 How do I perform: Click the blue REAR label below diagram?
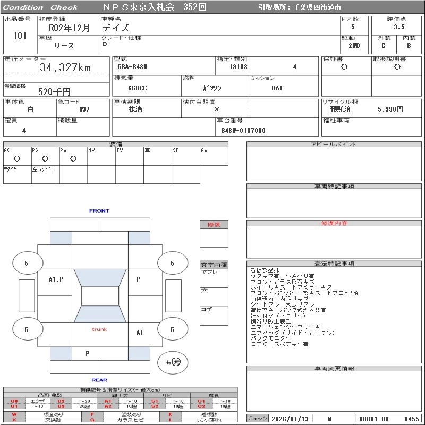(x=99, y=380)
